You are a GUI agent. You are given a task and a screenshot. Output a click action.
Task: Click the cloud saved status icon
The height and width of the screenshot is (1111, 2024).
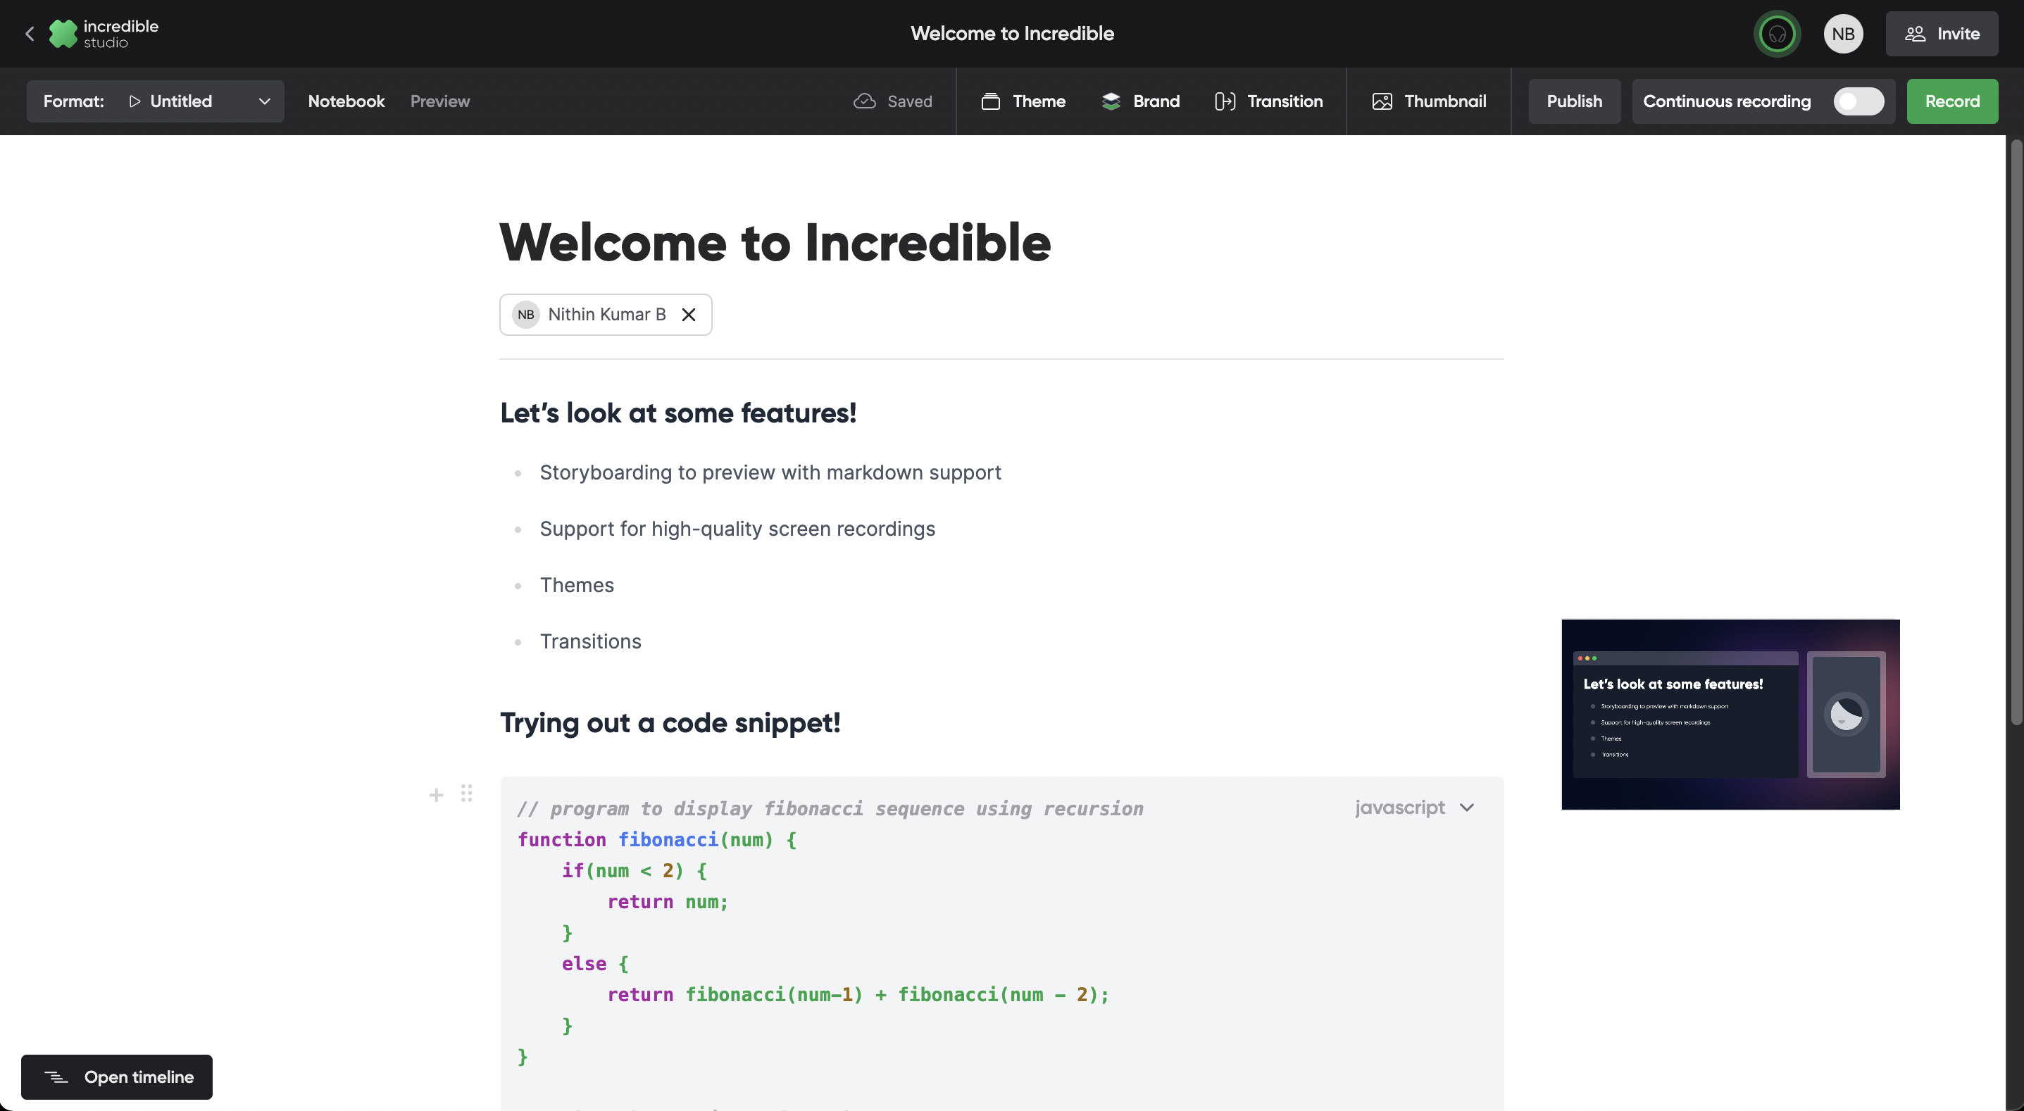click(863, 101)
